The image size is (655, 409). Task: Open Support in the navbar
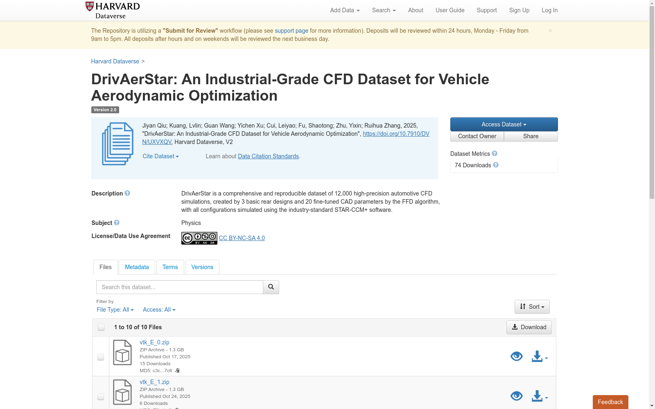click(487, 10)
